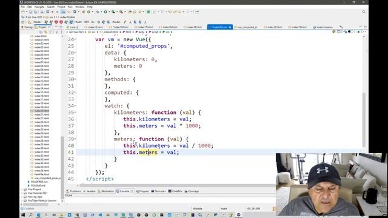Open the Help menu

click(x=90, y=7)
